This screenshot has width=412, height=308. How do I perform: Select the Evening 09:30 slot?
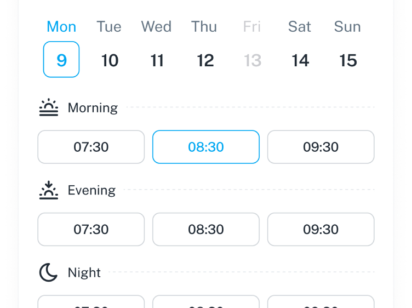(321, 229)
